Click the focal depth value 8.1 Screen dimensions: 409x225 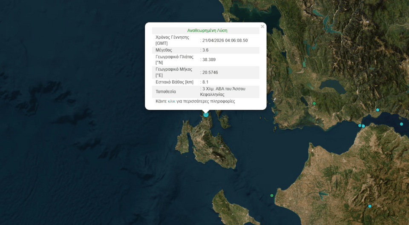205,82
